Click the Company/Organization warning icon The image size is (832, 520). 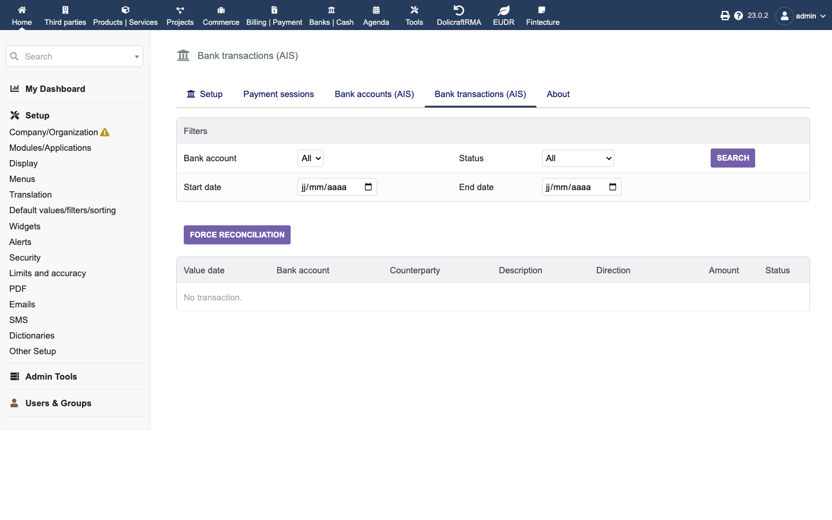[105, 132]
